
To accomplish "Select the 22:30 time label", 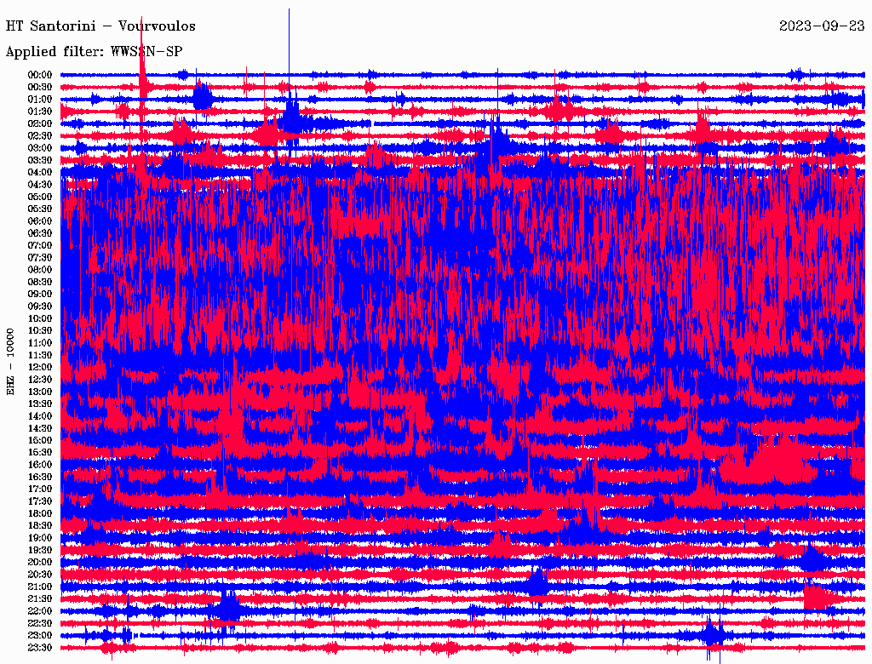I will pos(39,623).
